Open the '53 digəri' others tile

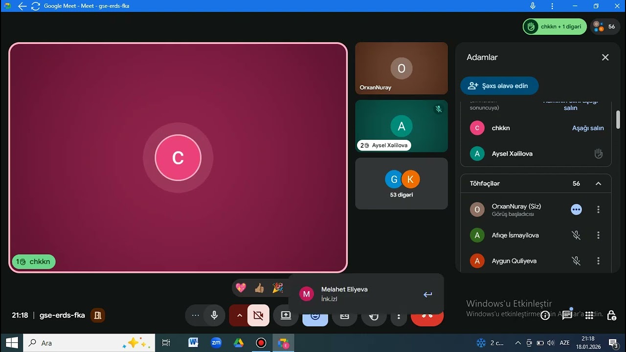[401, 183]
